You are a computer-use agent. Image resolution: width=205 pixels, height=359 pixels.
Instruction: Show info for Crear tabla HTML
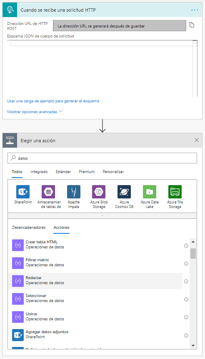coord(186,246)
